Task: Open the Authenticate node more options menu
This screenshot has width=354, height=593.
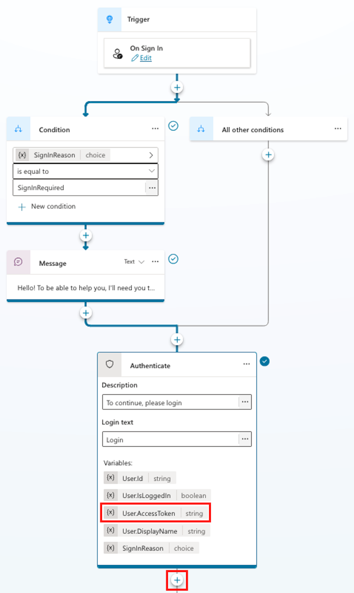Action: click(x=246, y=364)
